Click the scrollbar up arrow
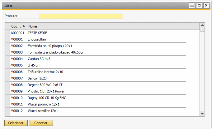Screen dimensions: 212x129 pyautogui.click(x=202, y=25)
